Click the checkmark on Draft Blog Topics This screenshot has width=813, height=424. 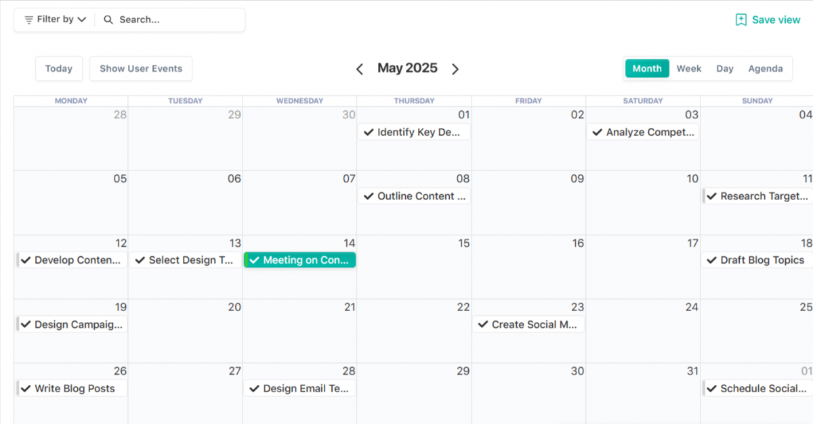[x=712, y=260]
